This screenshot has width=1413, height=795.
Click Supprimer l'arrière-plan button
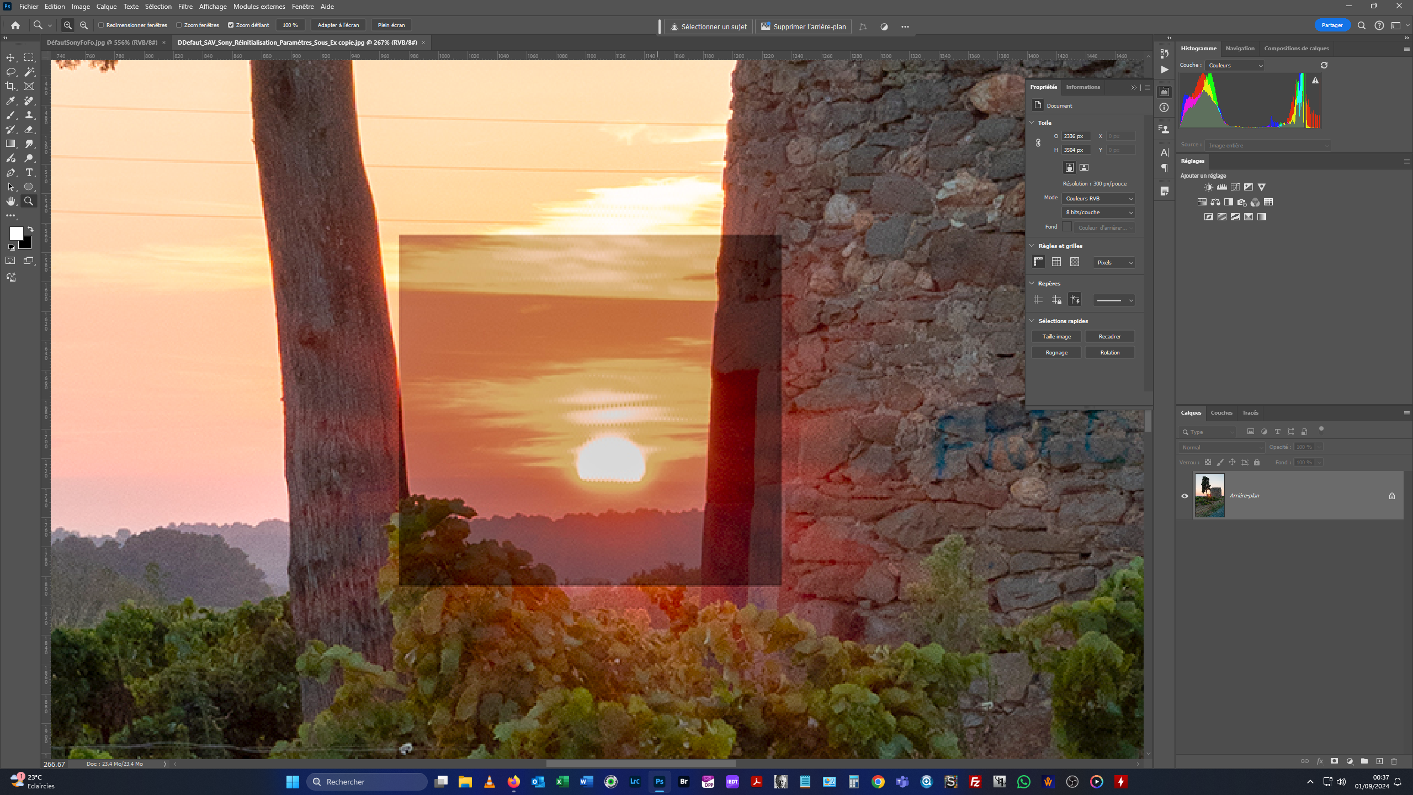pyautogui.click(x=803, y=26)
